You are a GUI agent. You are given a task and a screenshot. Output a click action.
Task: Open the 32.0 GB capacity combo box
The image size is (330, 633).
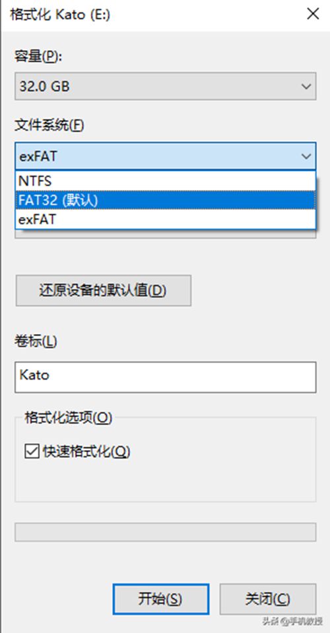pos(166,86)
